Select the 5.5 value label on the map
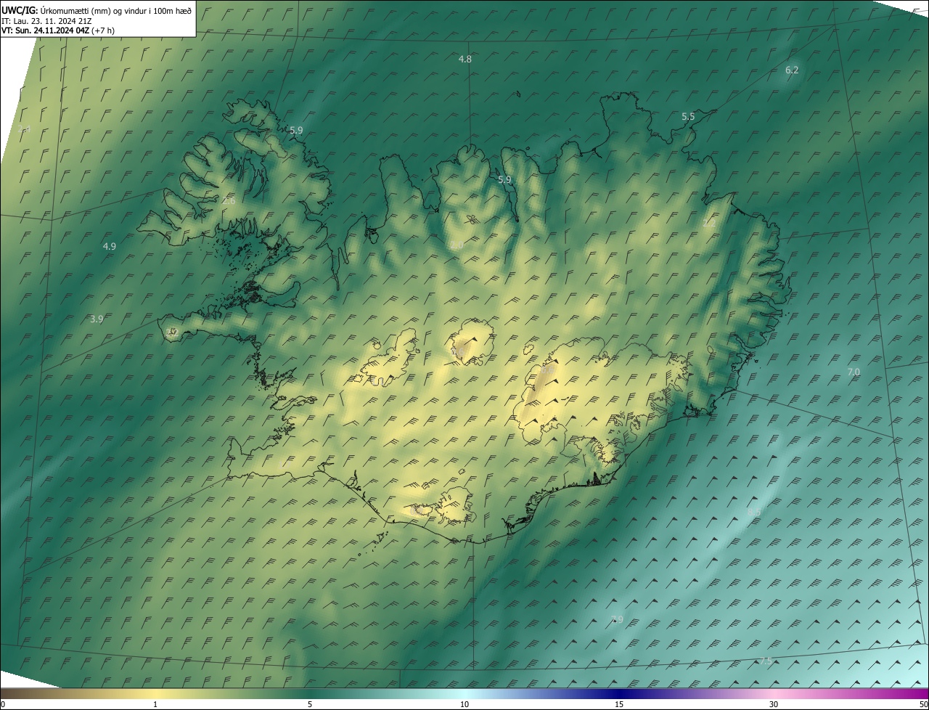This screenshot has height=710, width=929. (688, 116)
